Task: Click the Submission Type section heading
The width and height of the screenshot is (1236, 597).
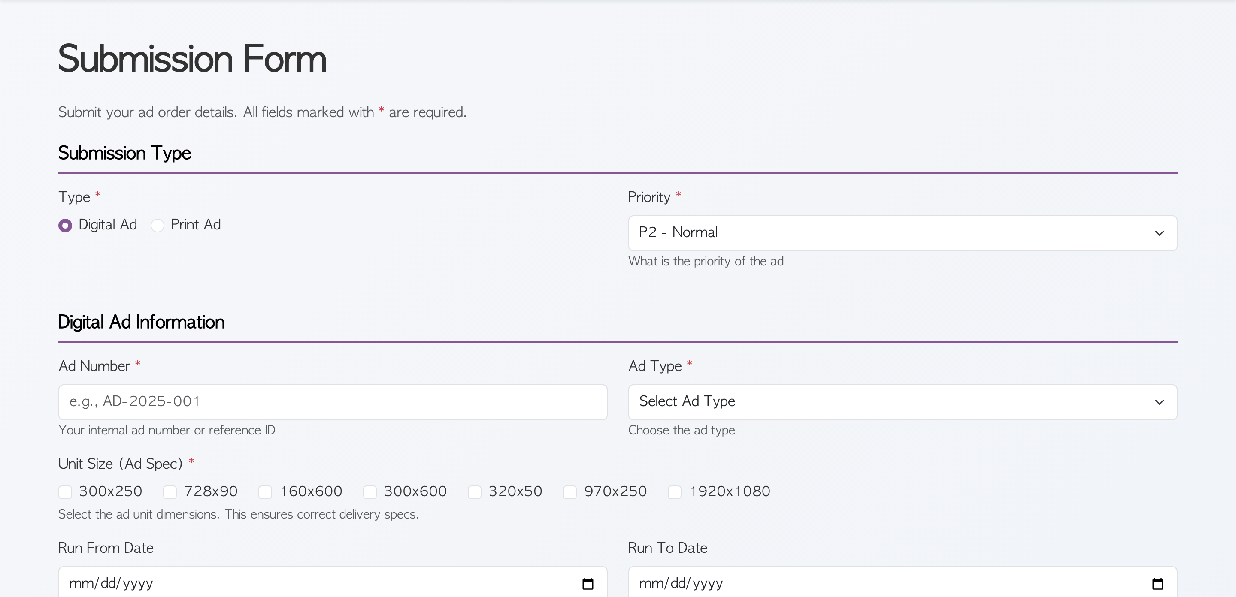Action: pos(124,153)
